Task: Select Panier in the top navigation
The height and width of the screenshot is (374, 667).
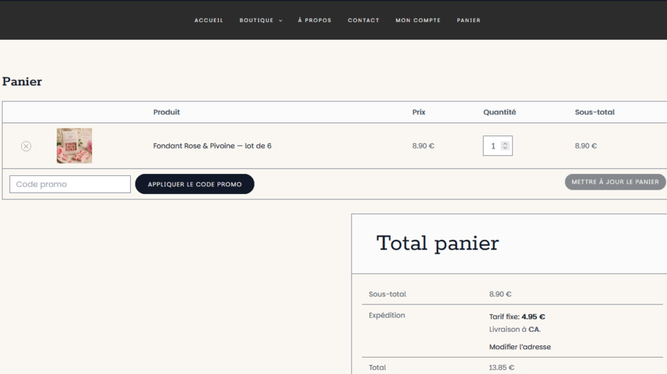Action: (x=469, y=20)
